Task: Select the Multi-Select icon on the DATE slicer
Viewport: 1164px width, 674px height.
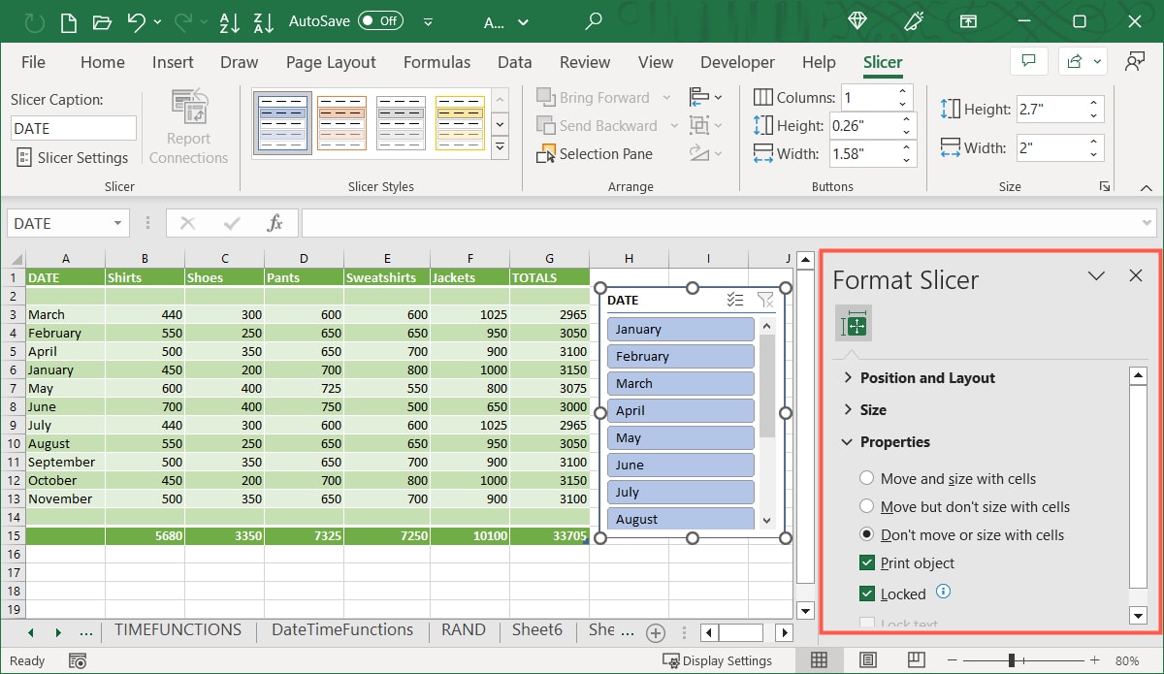Action: (735, 300)
